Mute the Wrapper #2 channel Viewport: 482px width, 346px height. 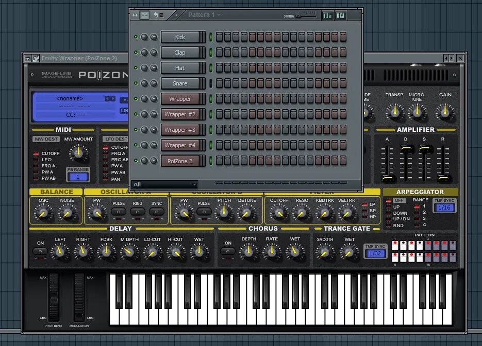click(136, 114)
